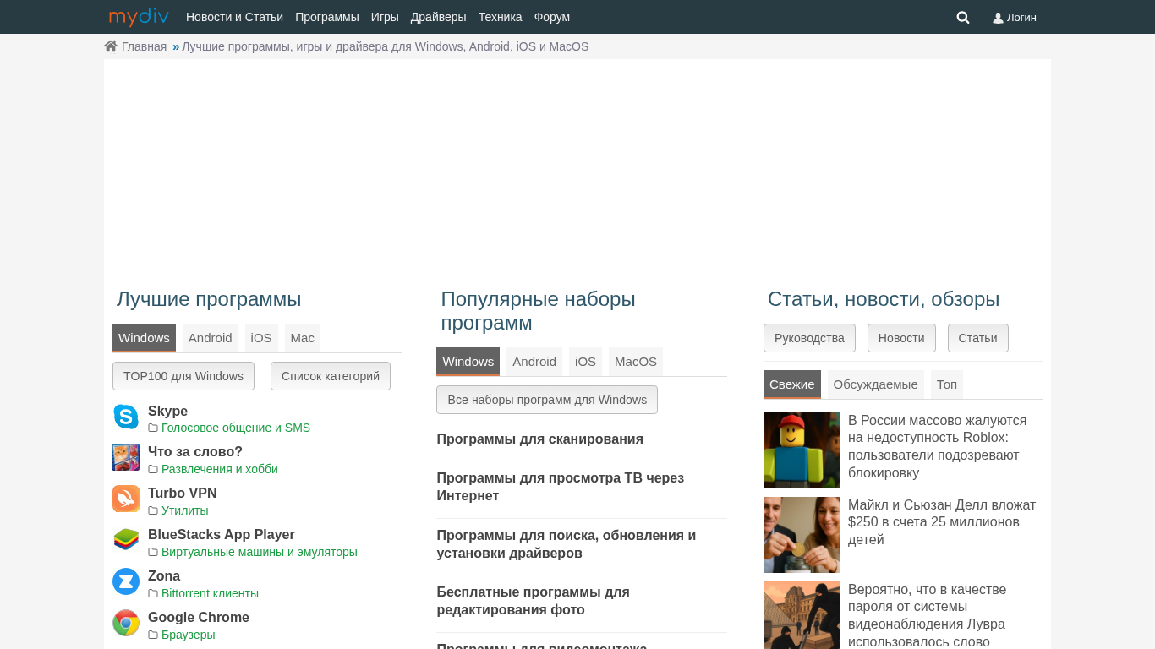This screenshot has width=1155, height=649.
Task: Open the Программы menu item
Action: 327,17
